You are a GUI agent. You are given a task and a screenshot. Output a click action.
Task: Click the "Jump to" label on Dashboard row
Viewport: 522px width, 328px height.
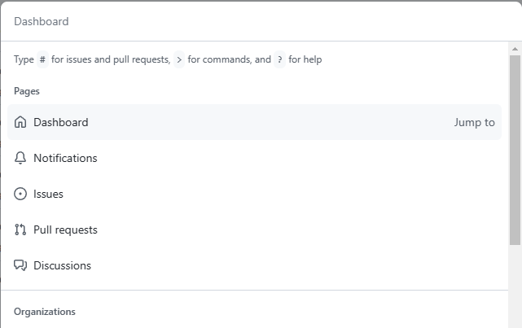pos(474,123)
